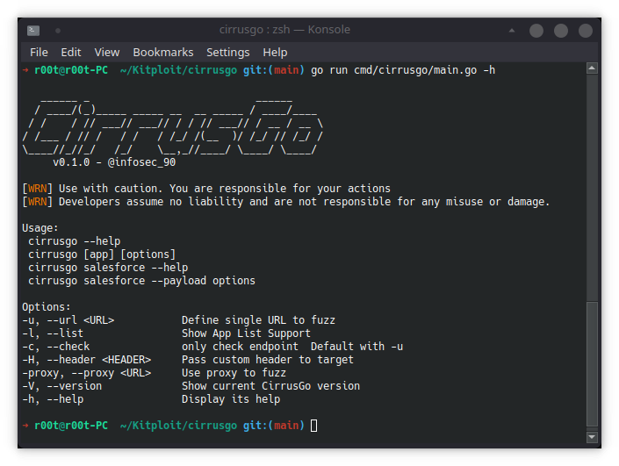Click 'Pass custom header to target' description

tap(267, 360)
